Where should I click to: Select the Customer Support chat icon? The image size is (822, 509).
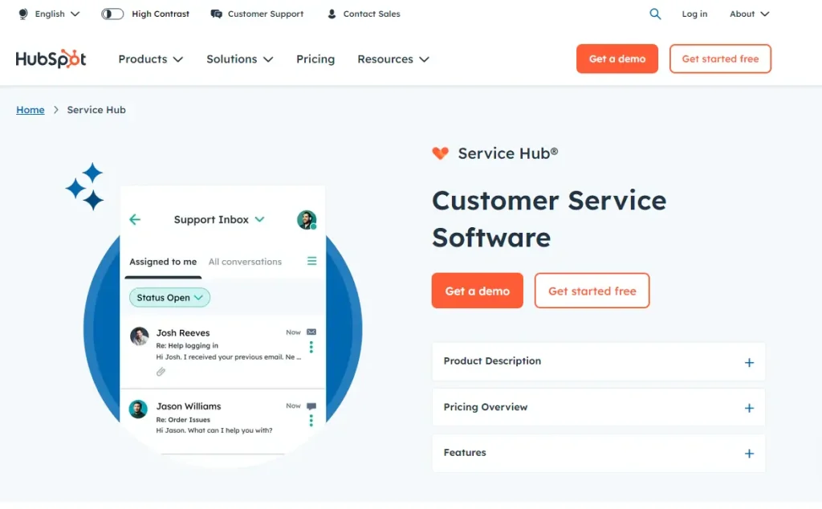[x=215, y=14]
